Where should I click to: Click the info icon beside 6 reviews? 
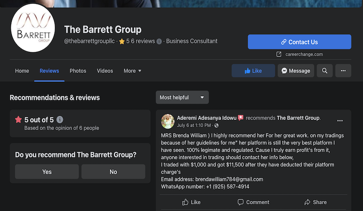tap(159, 41)
